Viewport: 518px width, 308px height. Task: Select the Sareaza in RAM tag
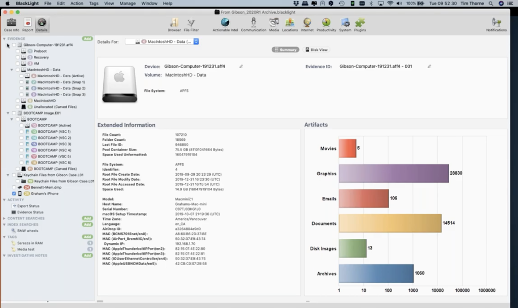tap(30, 243)
